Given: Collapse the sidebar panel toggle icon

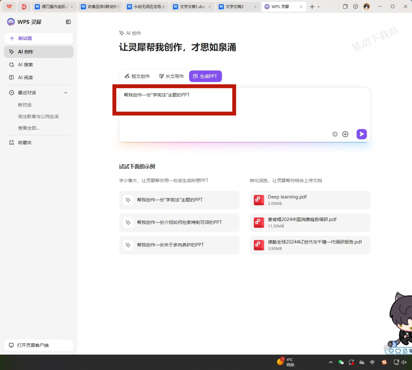Looking at the screenshot, I should [x=68, y=22].
